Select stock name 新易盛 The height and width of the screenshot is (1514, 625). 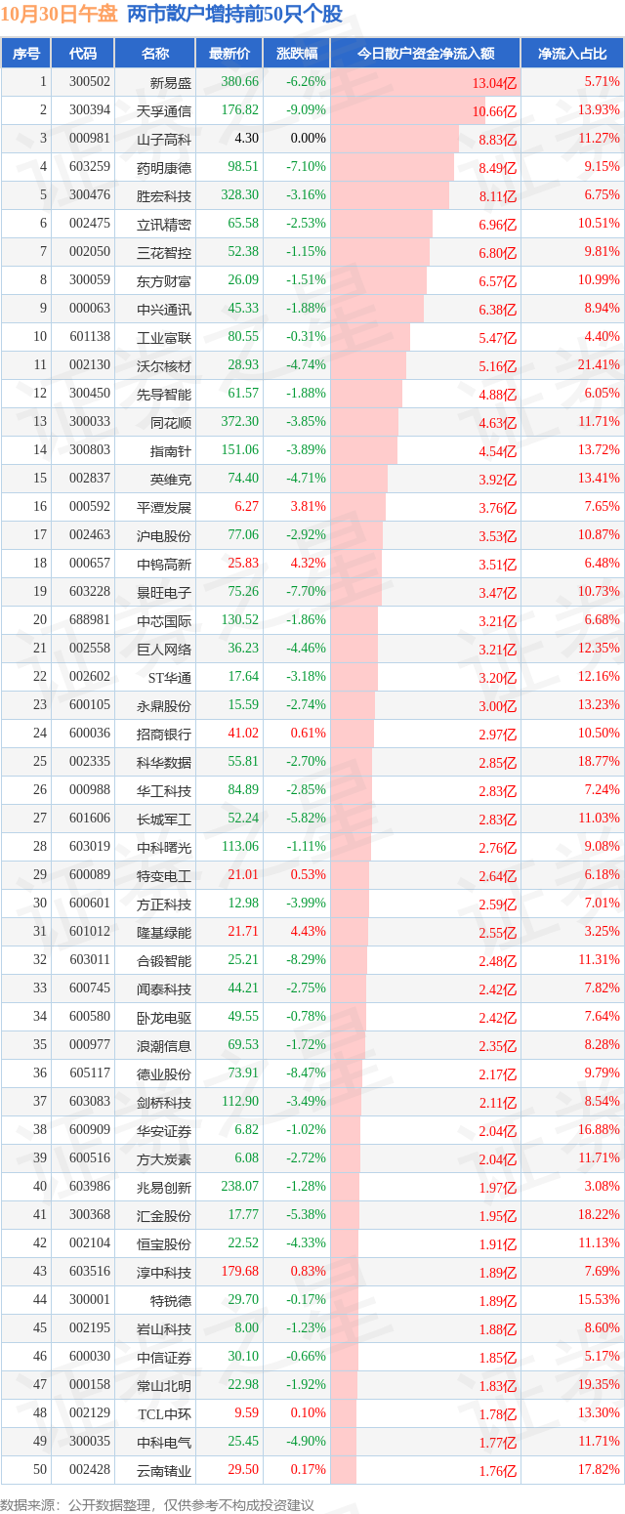[x=171, y=83]
